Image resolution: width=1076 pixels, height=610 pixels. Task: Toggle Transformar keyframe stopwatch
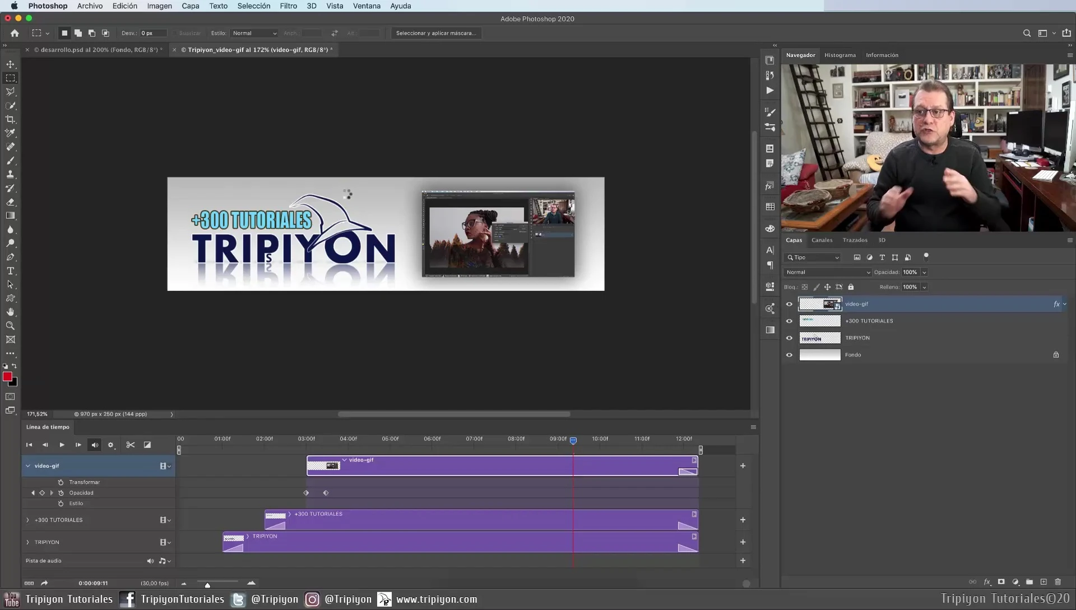pos(61,482)
